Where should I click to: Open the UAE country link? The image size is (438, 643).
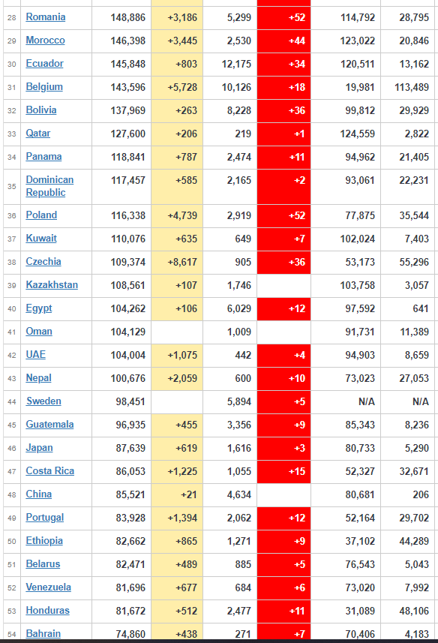(36, 355)
